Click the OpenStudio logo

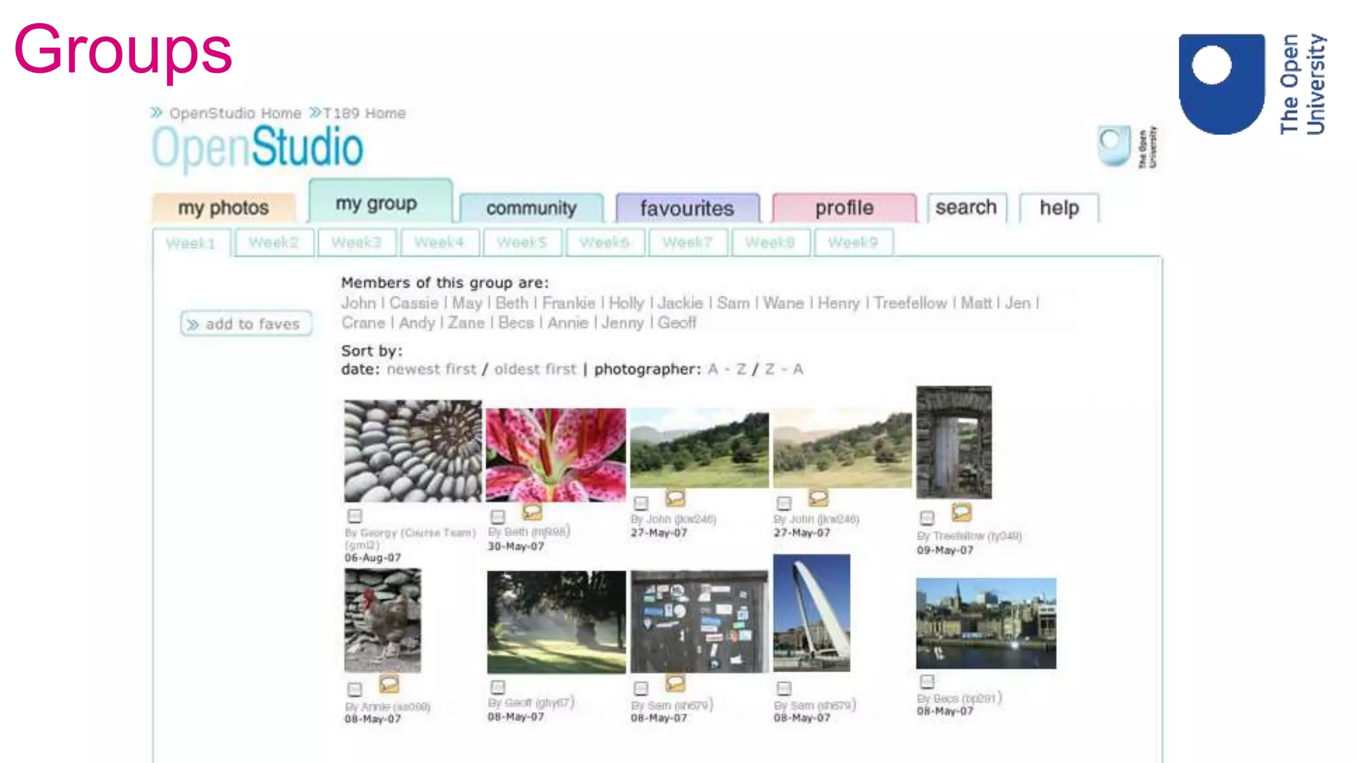258,147
